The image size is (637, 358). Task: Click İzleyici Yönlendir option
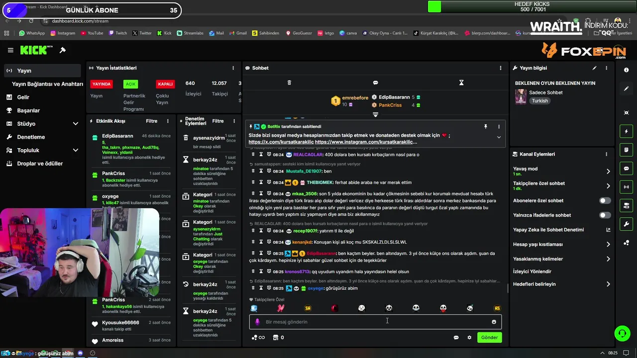[x=532, y=272]
